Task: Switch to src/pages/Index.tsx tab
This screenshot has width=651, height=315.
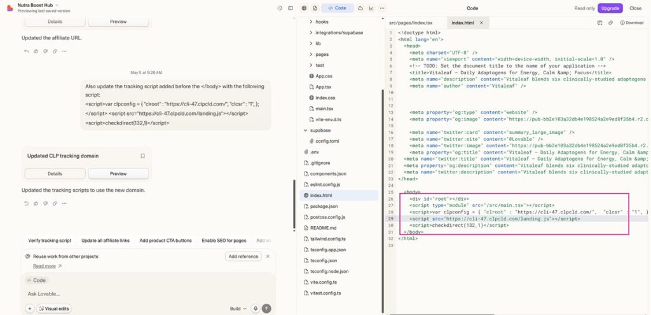Action: 411,23
